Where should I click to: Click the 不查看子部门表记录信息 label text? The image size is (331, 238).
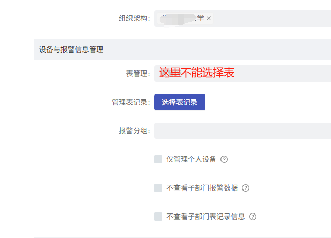[x=206, y=217]
